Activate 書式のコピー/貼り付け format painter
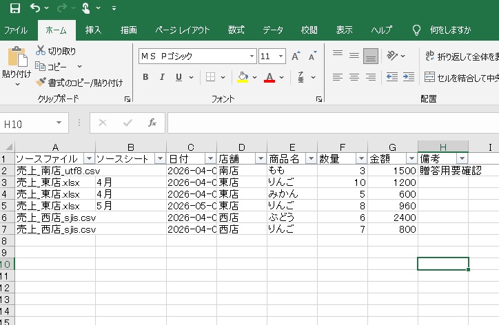499x325 pixels. point(79,83)
